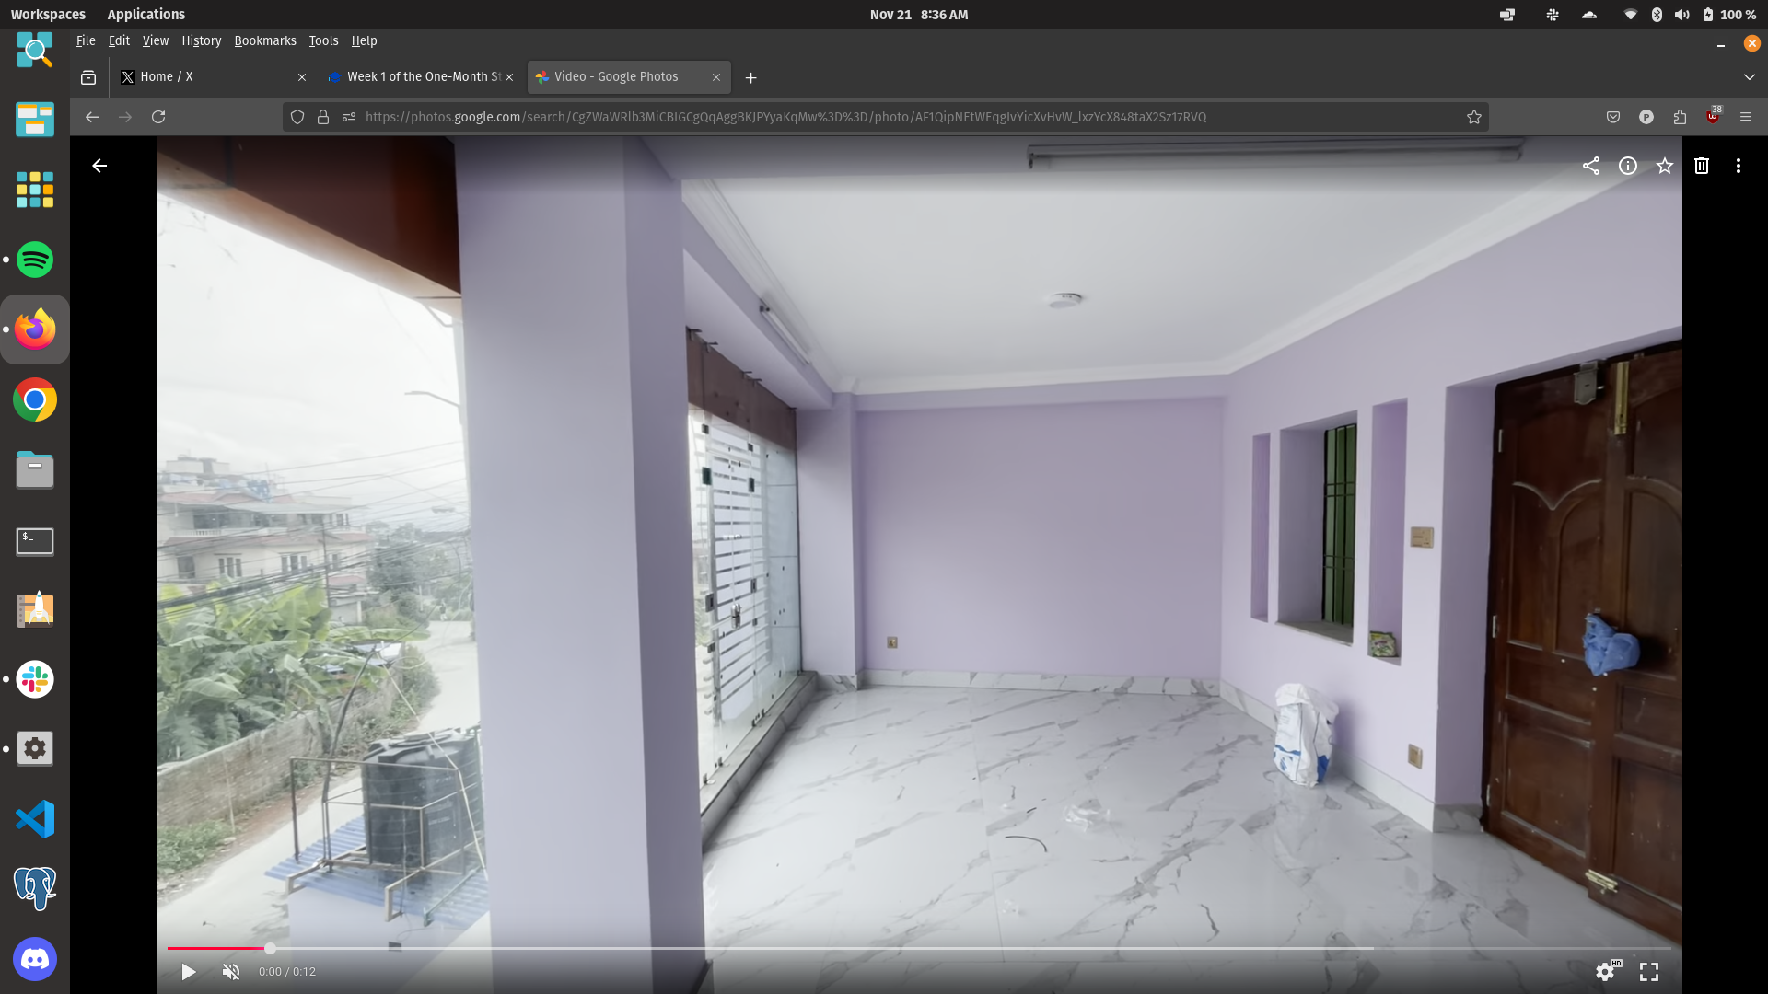Open video quality settings gear
Screen dimensions: 1768x994
click(1605, 972)
